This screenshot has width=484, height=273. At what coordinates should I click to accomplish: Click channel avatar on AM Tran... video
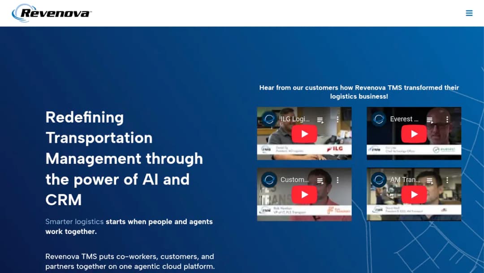coord(379,180)
